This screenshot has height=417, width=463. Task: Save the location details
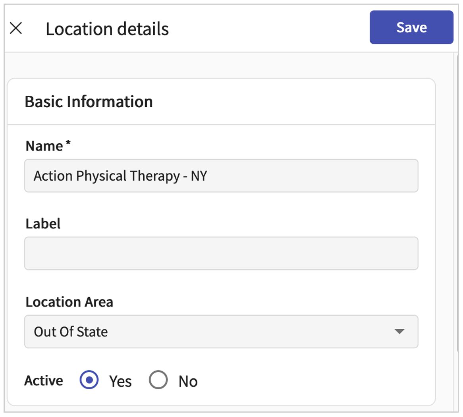[411, 27]
